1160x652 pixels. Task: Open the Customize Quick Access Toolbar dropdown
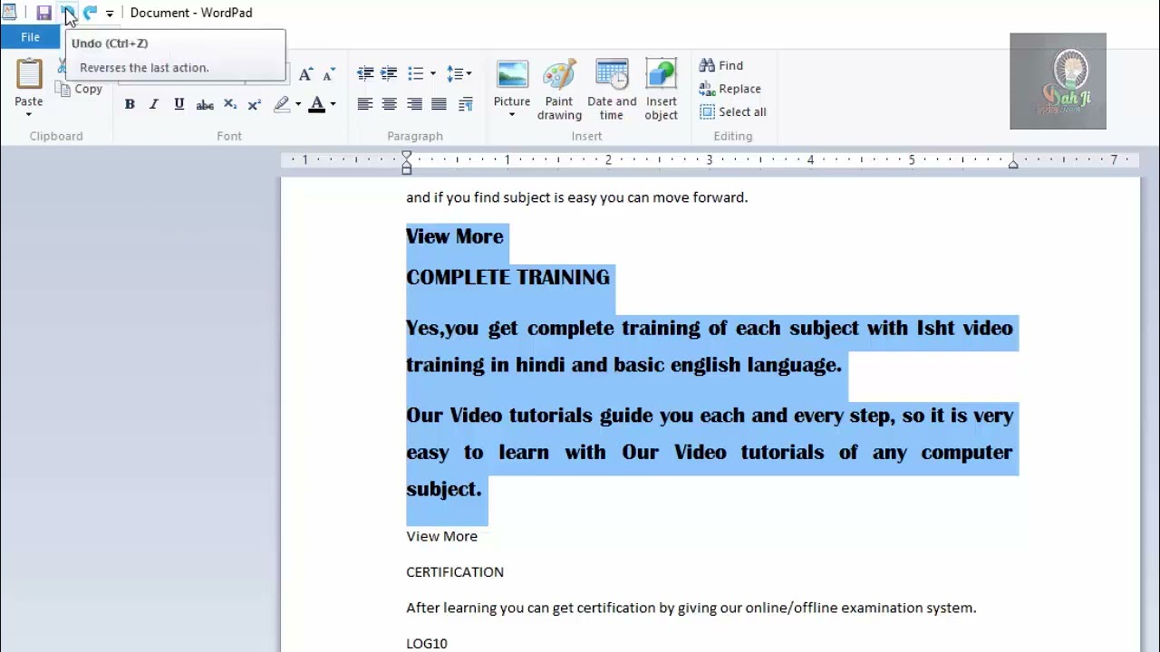click(x=110, y=14)
